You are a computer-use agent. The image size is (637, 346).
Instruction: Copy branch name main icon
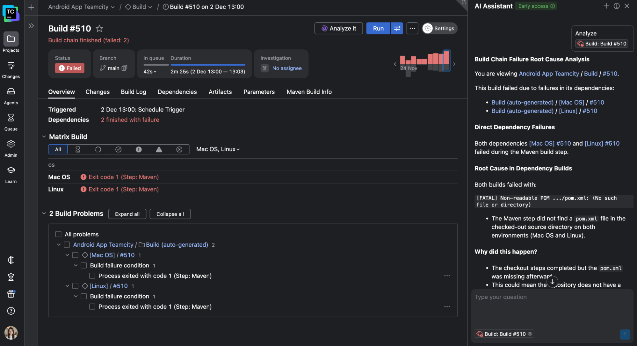(125, 68)
